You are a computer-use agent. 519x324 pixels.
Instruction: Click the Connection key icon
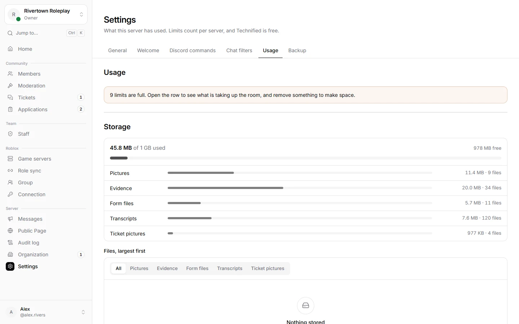pyautogui.click(x=10, y=194)
